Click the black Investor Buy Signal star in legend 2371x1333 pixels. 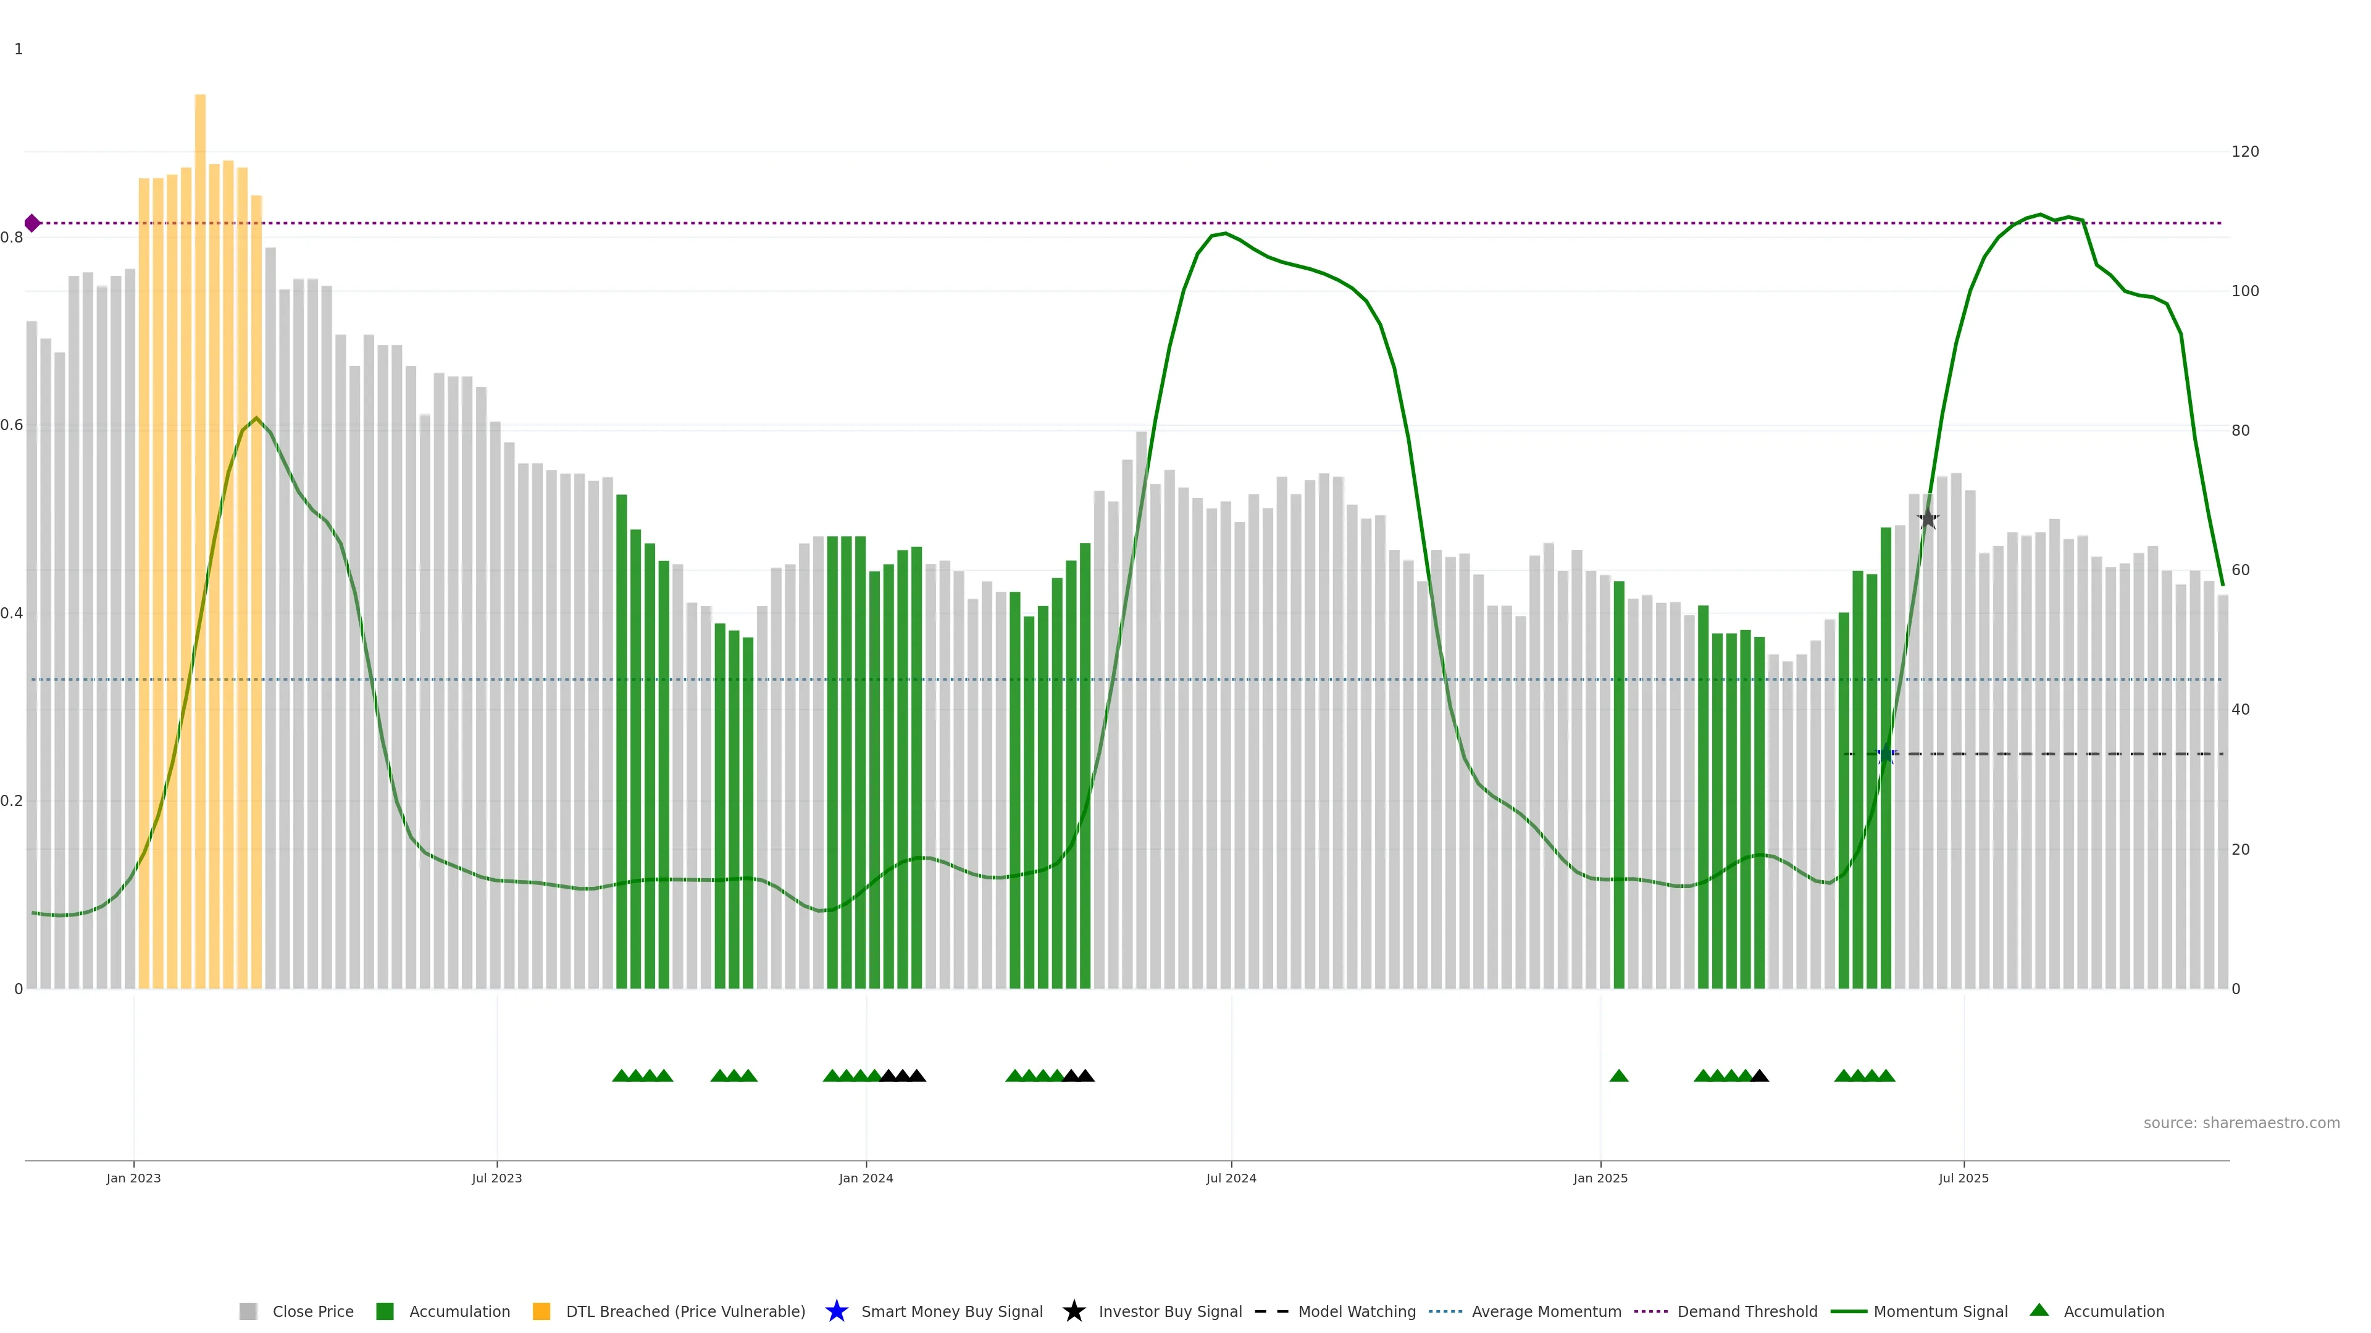coord(1073,1311)
